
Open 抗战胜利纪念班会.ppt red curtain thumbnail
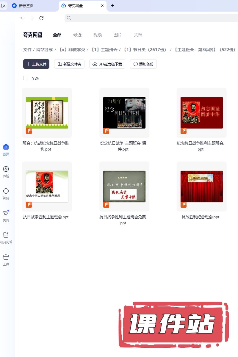tap(201, 187)
